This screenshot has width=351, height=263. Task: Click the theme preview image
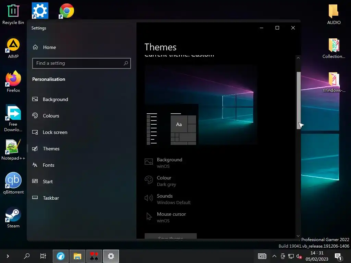tap(201, 105)
